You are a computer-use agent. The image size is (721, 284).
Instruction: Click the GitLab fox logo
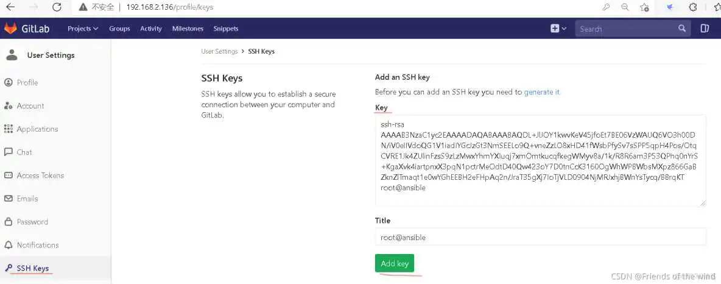[x=10, y=29]
